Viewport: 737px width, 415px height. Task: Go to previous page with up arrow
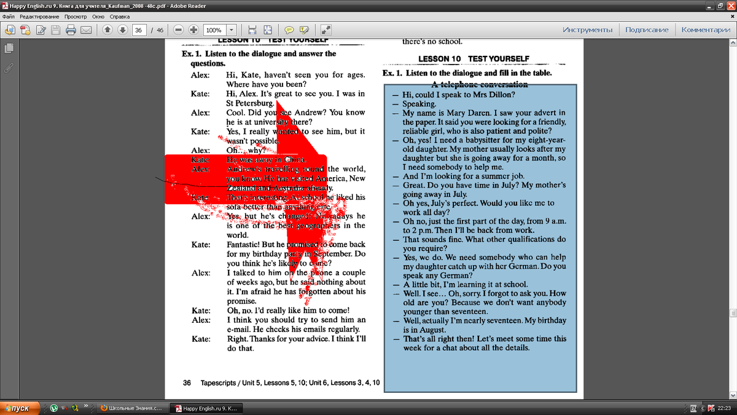[107, 30]
